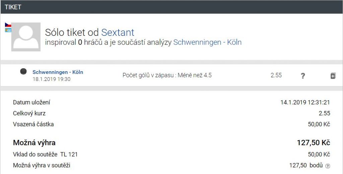
Task: Open the user avatar placeholder image
Action: pos(26,37)
